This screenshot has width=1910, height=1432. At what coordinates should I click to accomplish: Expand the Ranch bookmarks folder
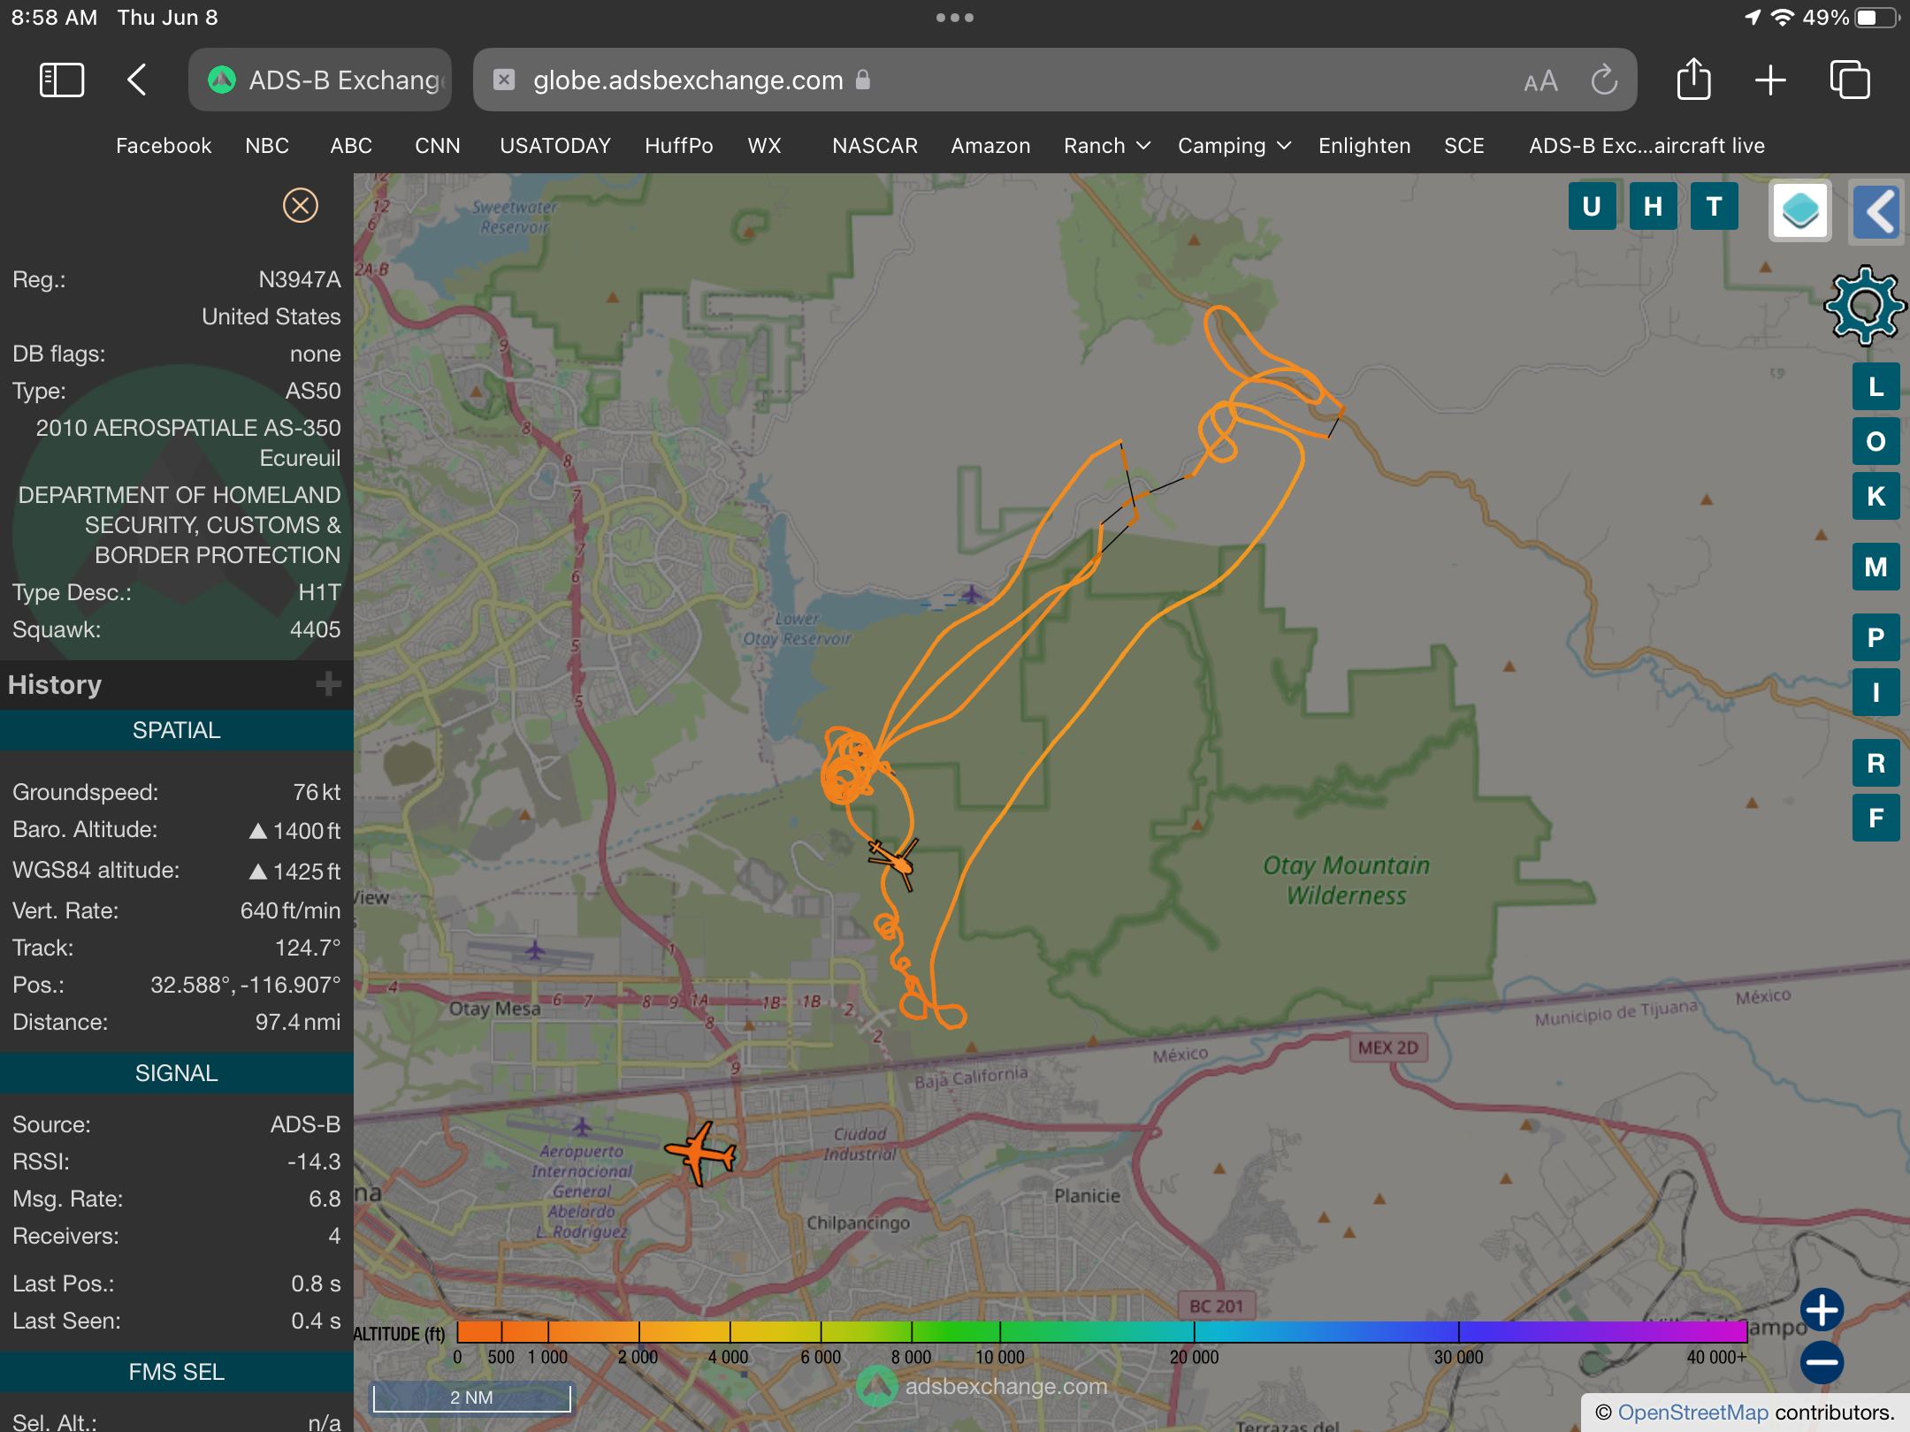[1107, 146]
